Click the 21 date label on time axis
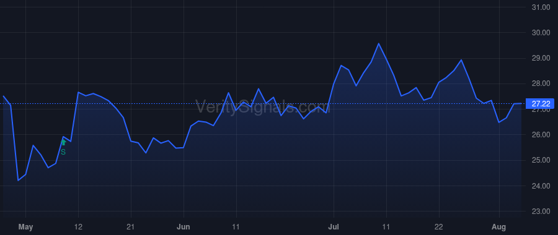This screenshot has height=235, width=558. tap(131, 227)
